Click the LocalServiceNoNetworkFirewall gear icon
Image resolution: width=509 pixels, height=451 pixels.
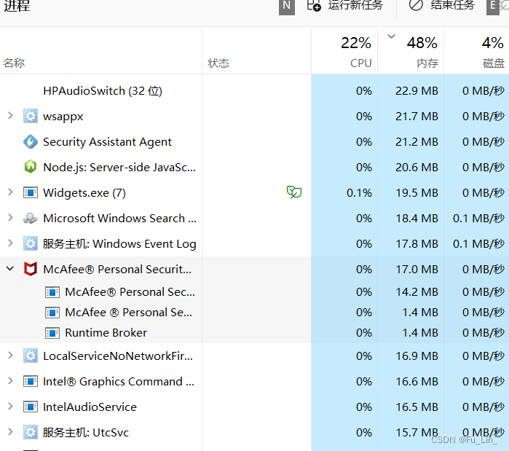tap(31, 356)
